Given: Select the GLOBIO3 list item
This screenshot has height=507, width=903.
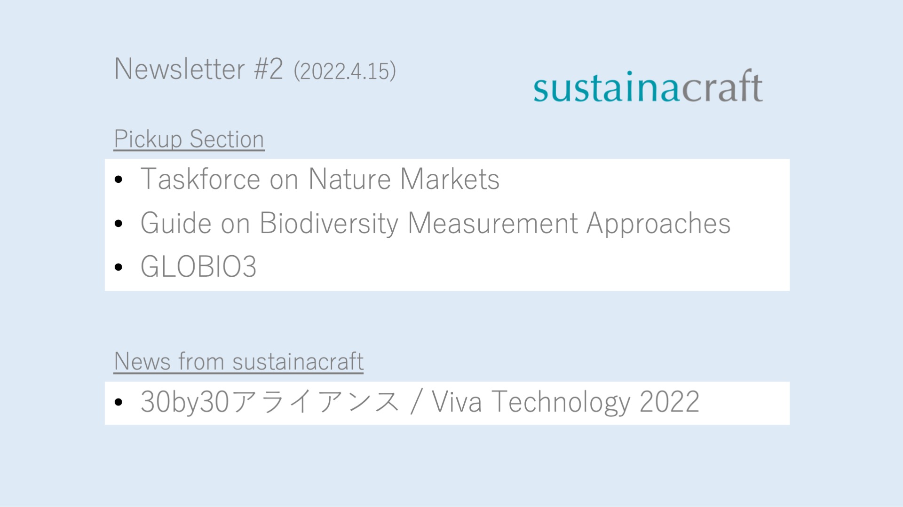Looking at the screenshot, I should [198, 267].
